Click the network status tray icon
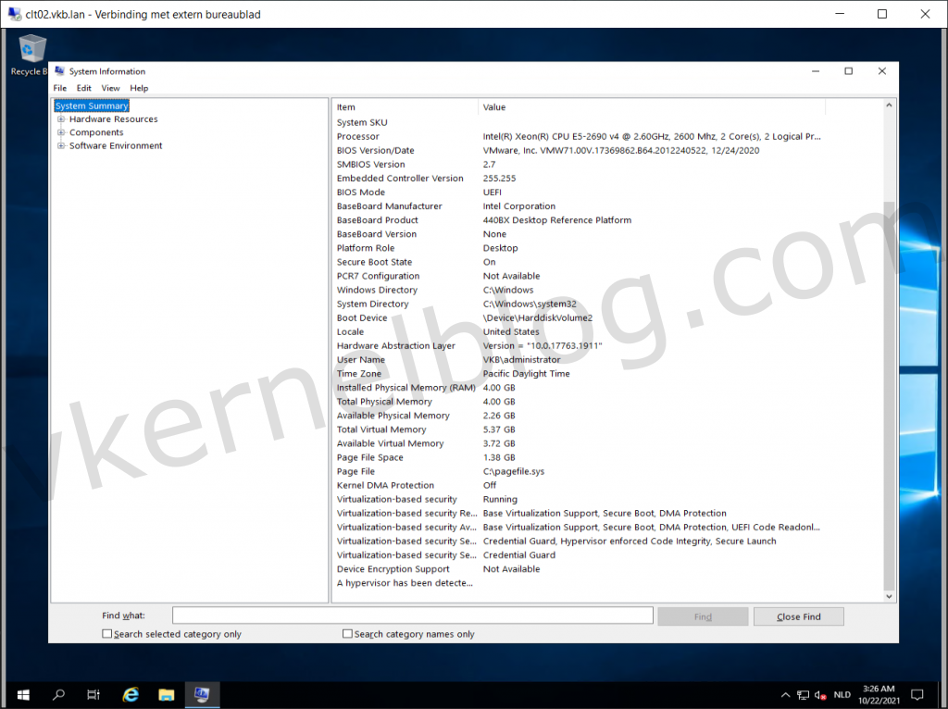 point(802,694)
